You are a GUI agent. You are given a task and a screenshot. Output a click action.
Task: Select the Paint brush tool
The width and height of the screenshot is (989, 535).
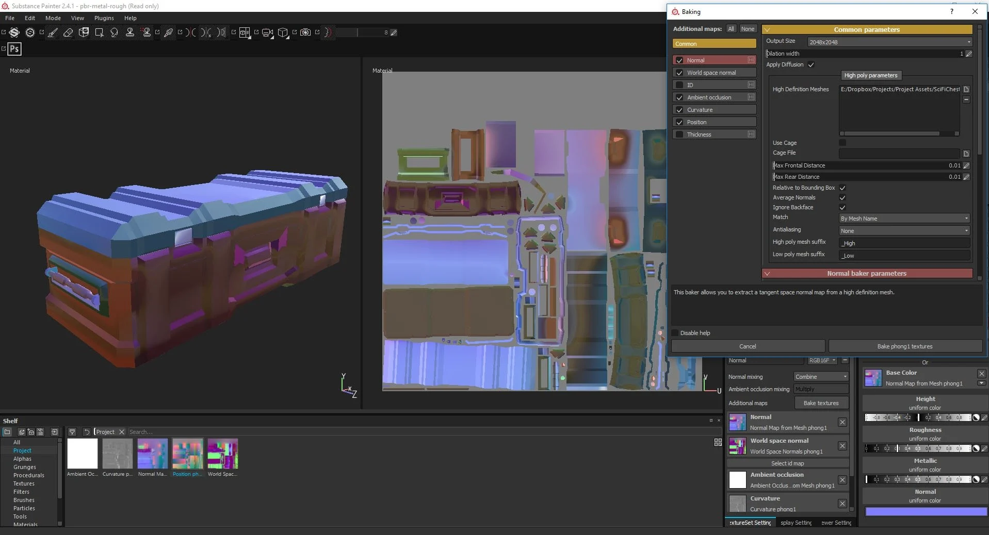click(x=53, y=32)
